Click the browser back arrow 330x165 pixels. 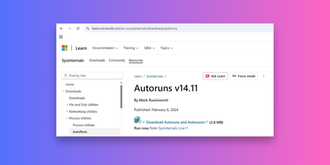61,28
